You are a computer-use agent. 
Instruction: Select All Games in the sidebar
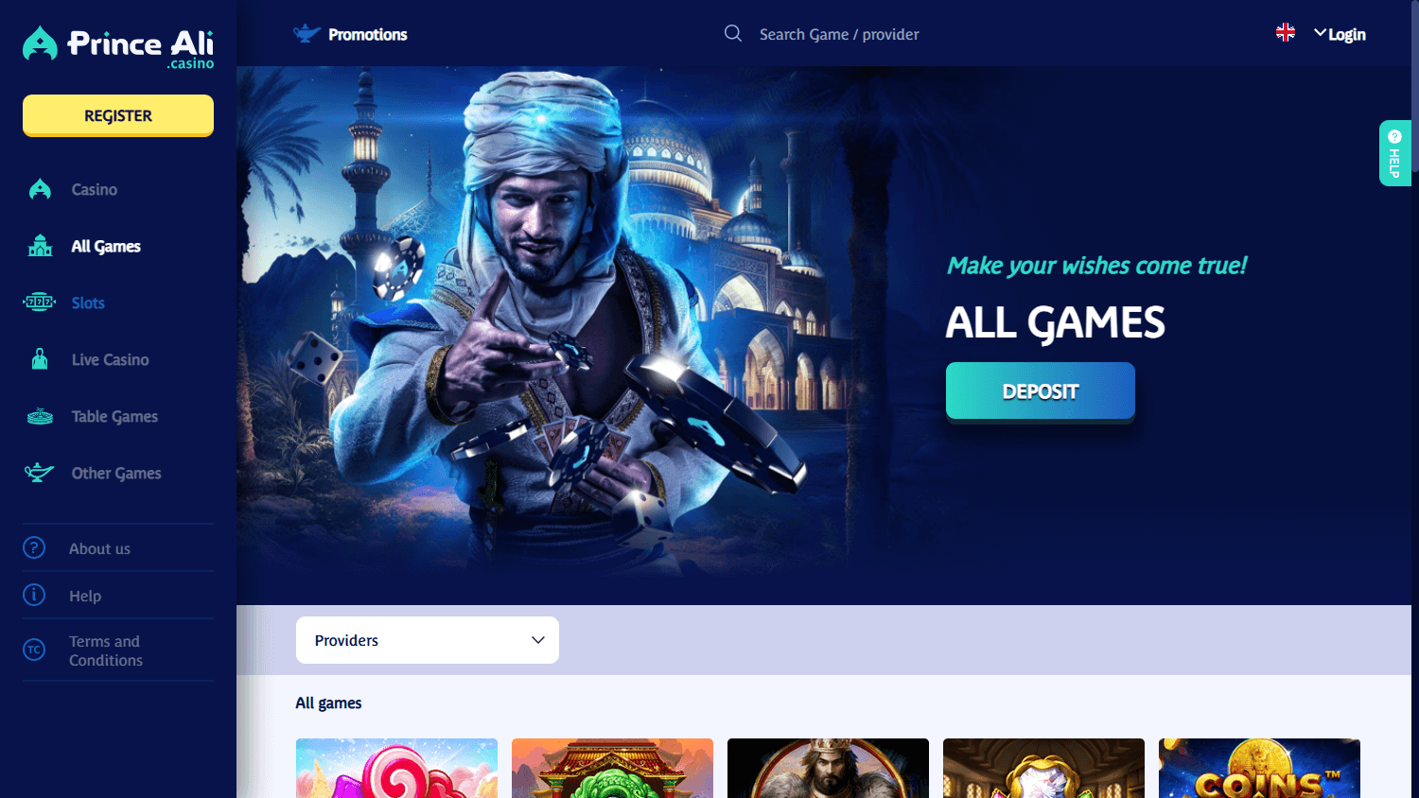[x=106, y=246]
